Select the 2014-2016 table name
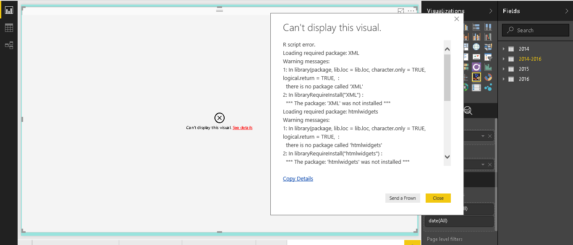573x245 pixels. 530,59
